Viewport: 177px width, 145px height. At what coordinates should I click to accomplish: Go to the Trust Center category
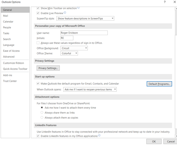pos(10,81)
